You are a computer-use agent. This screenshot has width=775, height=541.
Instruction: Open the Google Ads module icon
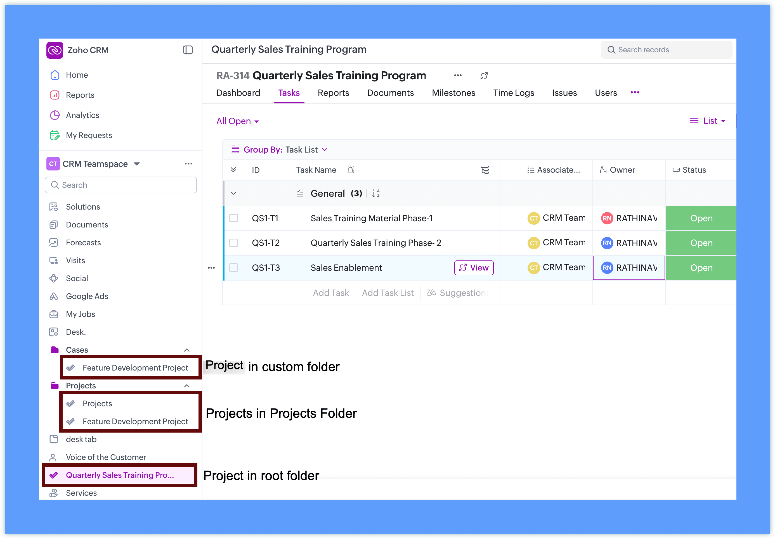54,296
